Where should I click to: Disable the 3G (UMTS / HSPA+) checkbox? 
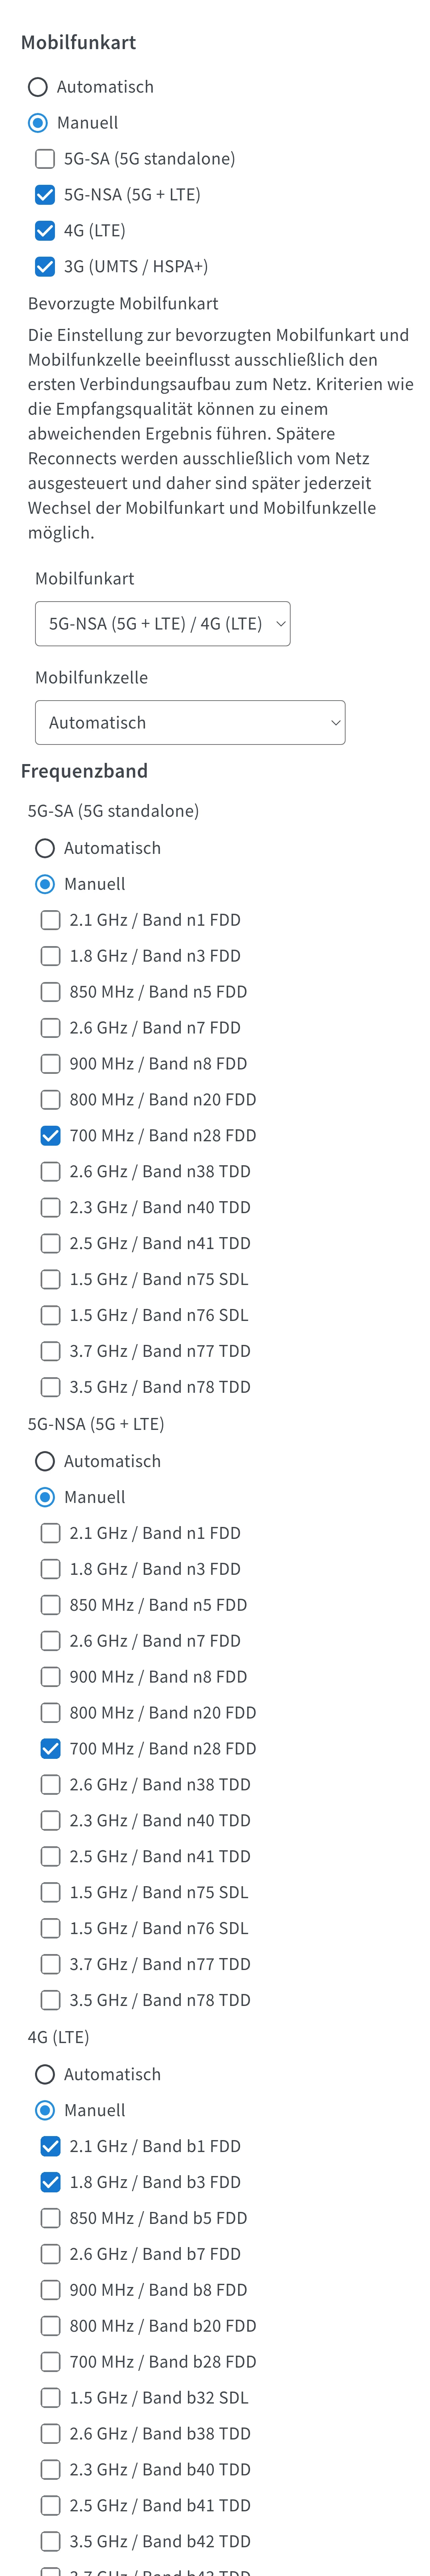coord(45,267)
